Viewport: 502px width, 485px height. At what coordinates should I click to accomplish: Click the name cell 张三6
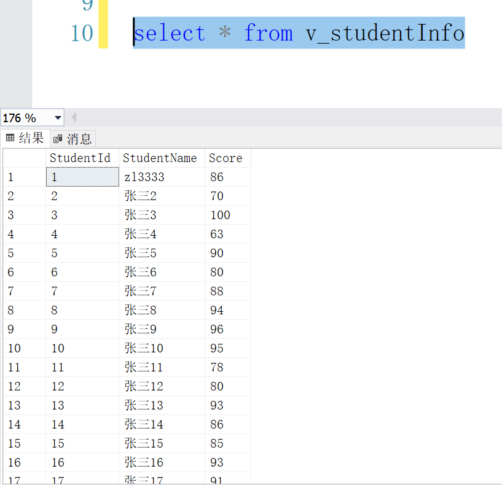(162, 272)
